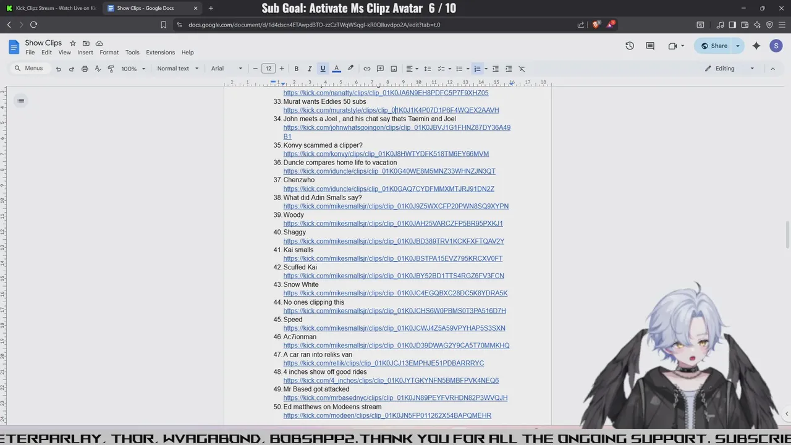The height and width of the screenshot is (445, 791).
Task: Open Brave Shields lion icon
Action: point(596,25)
